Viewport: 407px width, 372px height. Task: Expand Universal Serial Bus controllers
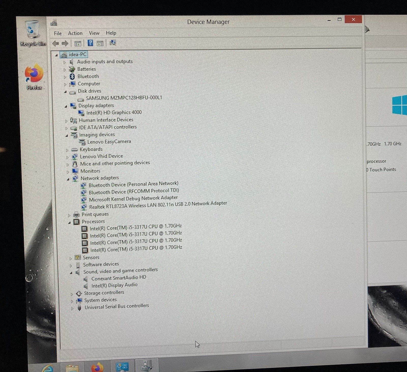pyautogui.click(x=72, y=308)
